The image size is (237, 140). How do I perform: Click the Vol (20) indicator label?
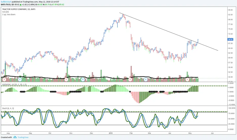click(x=5, y=12)
